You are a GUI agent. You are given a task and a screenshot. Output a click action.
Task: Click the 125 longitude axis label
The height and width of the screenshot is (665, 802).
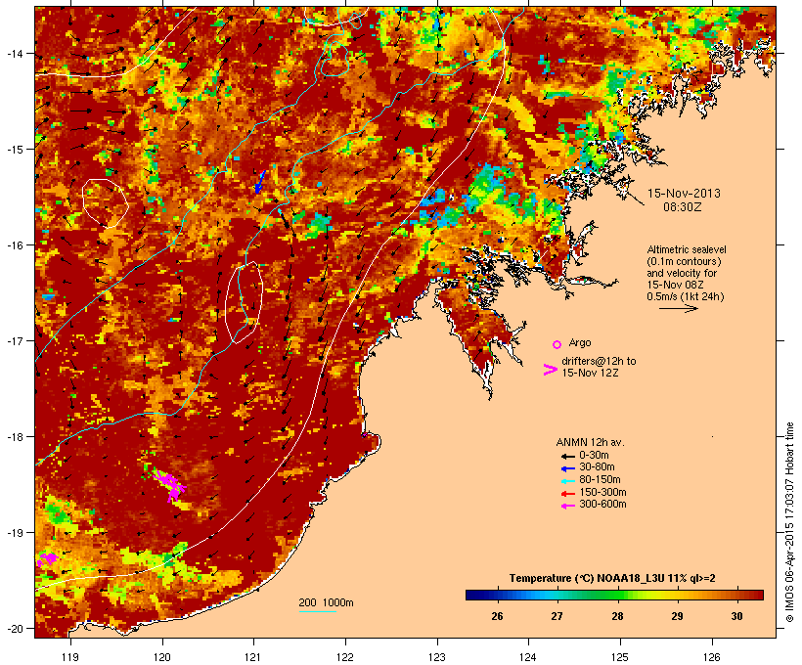(620, 657)
